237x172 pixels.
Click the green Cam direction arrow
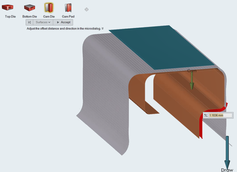(x=192, y=81)
